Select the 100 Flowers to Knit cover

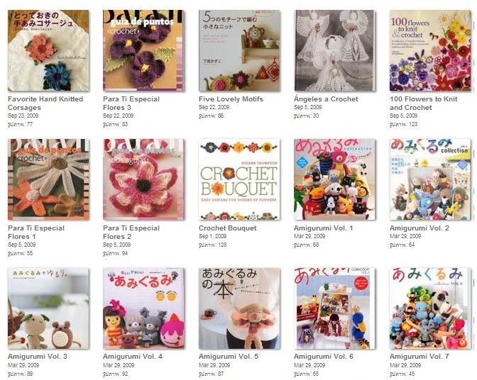pyautogui.click(x=430, y=50)
